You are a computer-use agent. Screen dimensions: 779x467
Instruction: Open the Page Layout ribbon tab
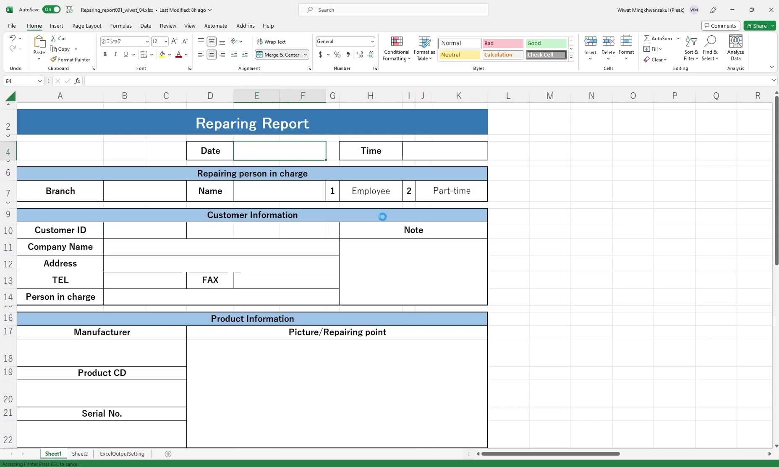pyautogui.click(x=86, y=26)
